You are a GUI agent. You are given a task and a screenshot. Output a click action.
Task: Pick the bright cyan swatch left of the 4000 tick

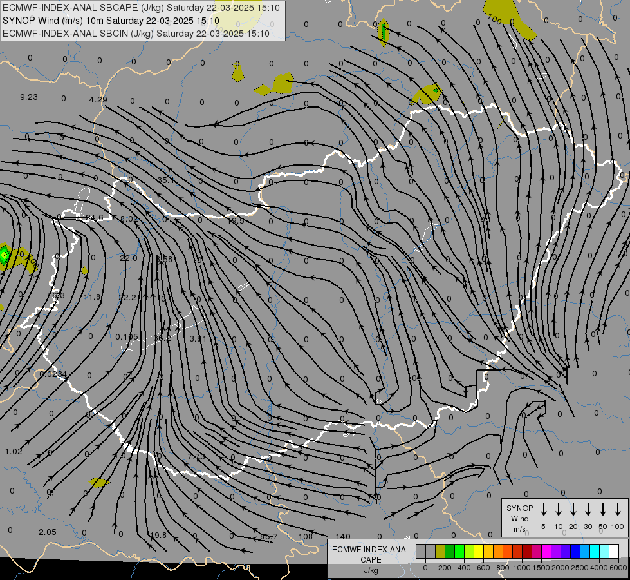(x=595, y=552)
